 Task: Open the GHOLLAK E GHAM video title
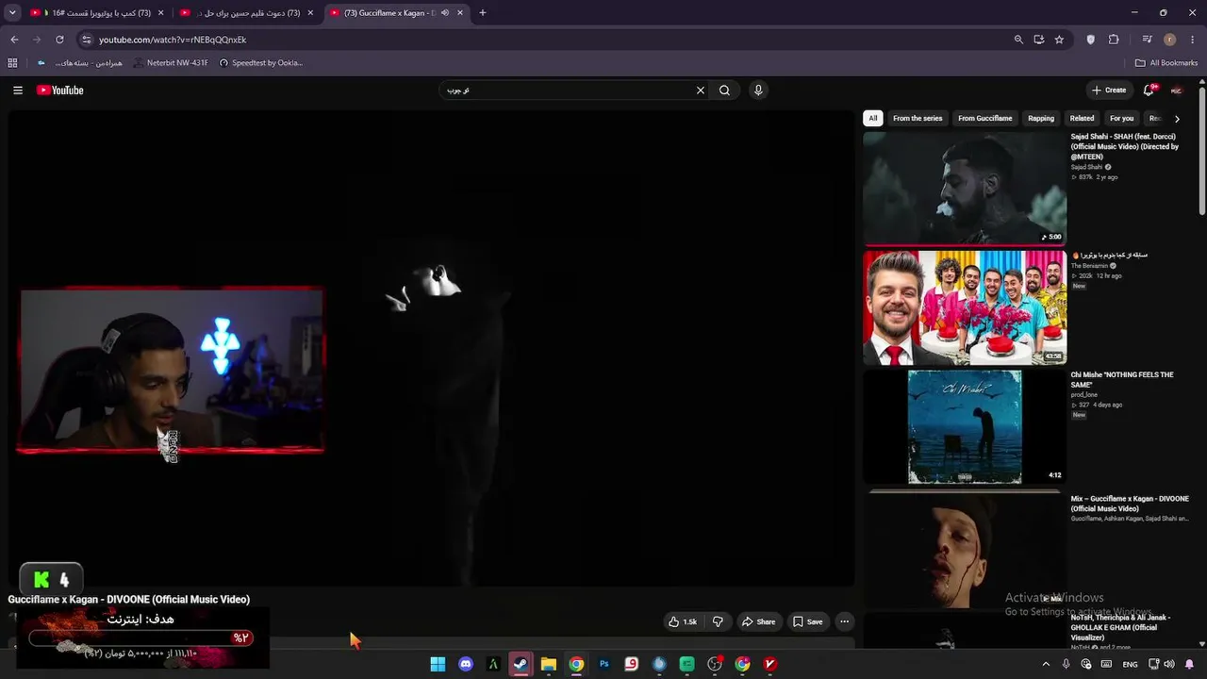pos(1120,627)
